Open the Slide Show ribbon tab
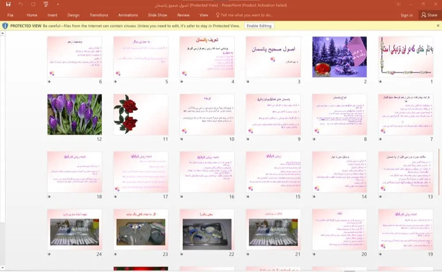442x272 pixels. (158, 15)
